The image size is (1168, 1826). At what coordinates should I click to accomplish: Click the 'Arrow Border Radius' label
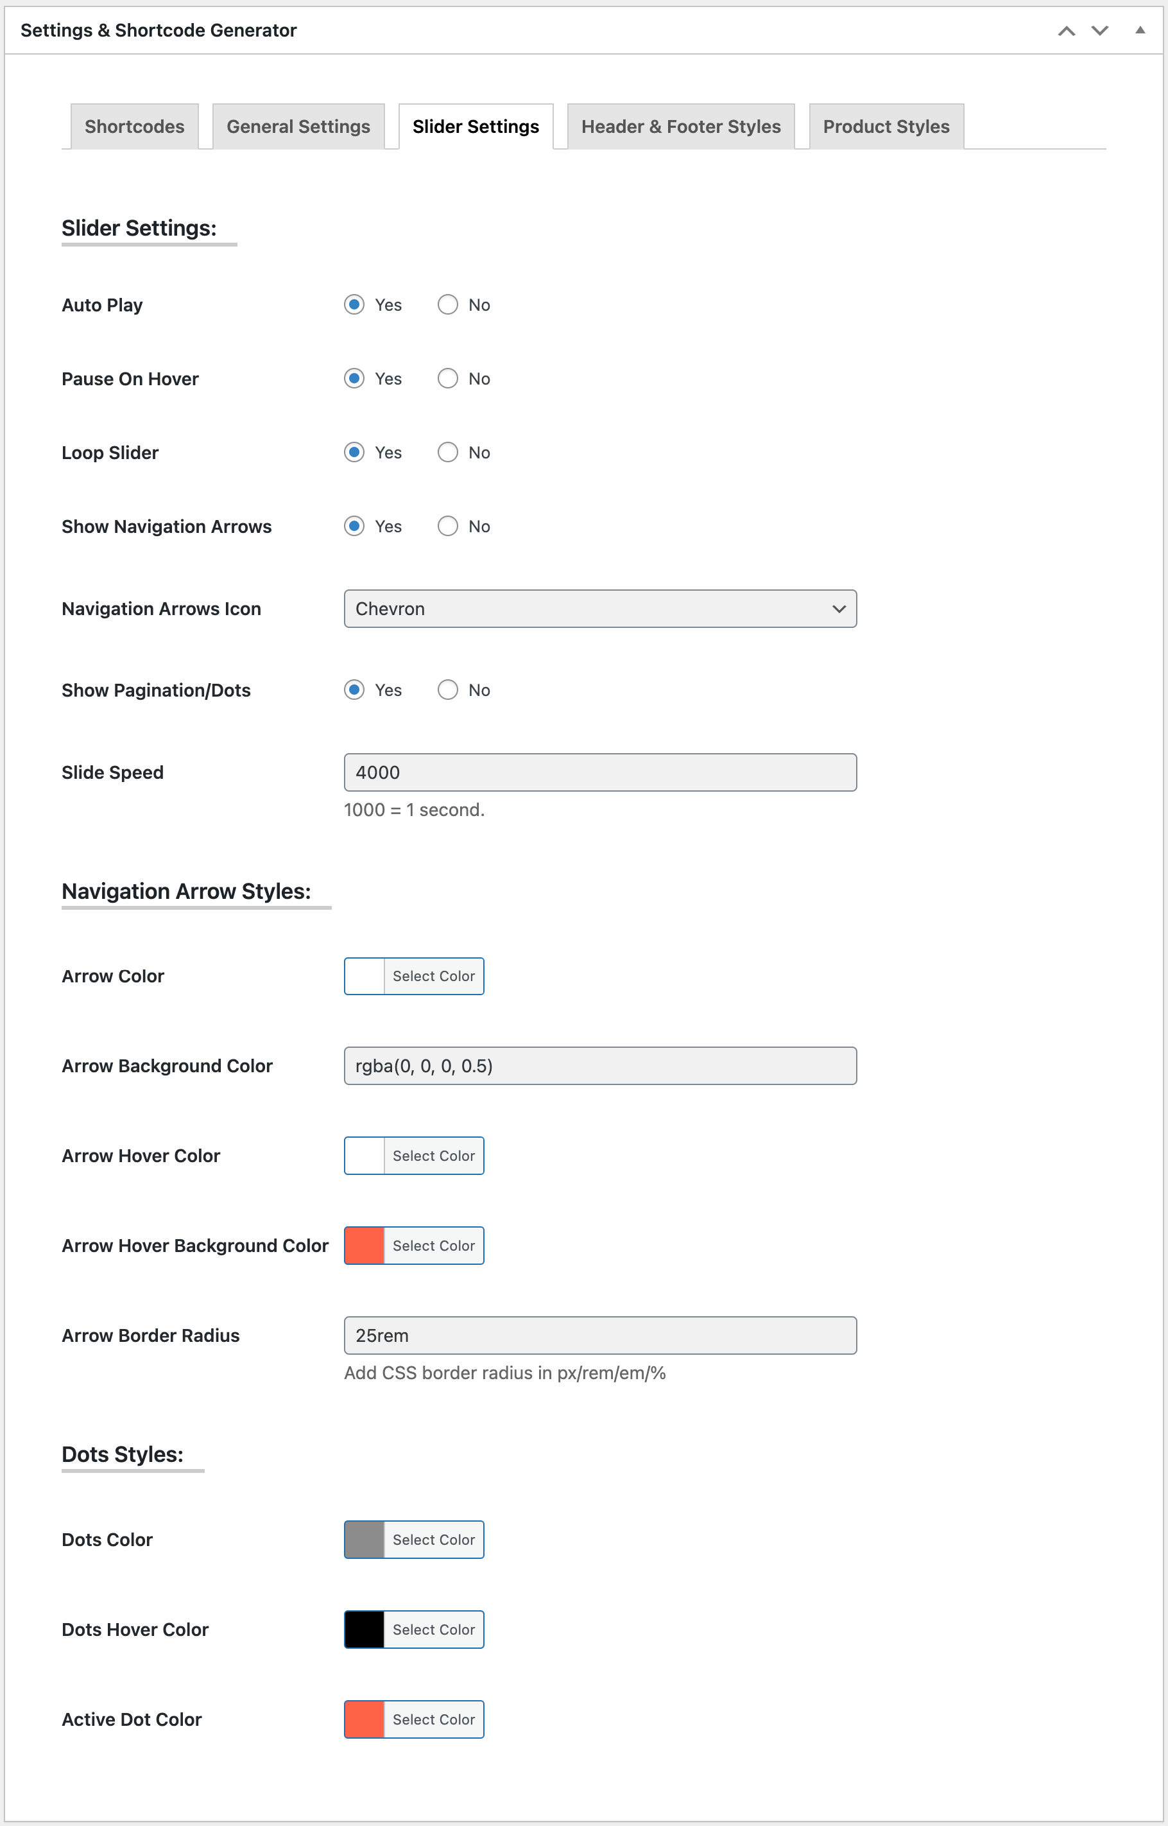click(x=151, y=1335)
